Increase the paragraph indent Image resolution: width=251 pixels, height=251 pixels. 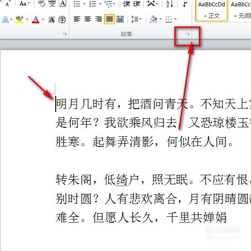coord(137,4)
